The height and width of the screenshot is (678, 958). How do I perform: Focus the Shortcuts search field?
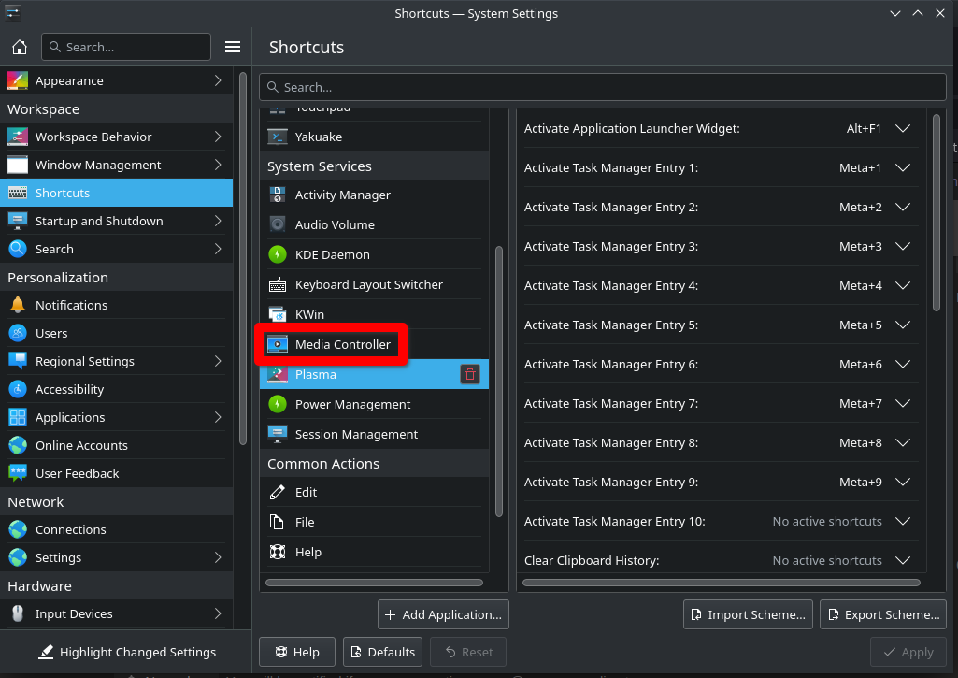[603, 87]
